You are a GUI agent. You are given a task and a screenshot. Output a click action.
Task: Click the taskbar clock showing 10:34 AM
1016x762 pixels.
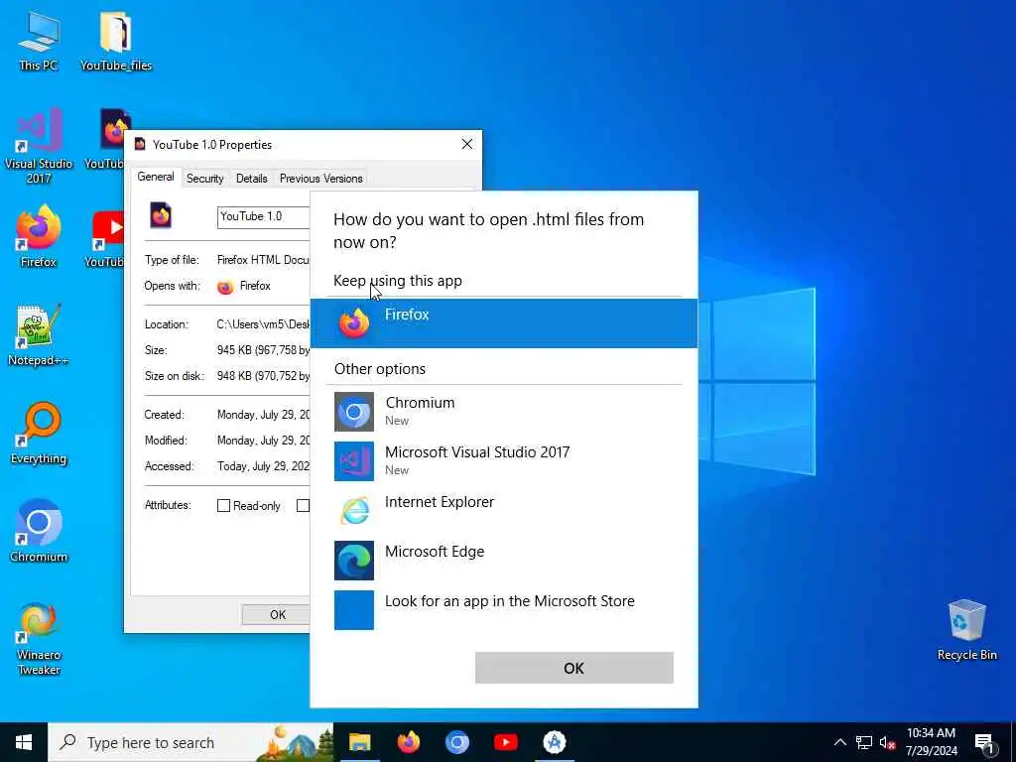pyautogui.click(x=931, y=742)
